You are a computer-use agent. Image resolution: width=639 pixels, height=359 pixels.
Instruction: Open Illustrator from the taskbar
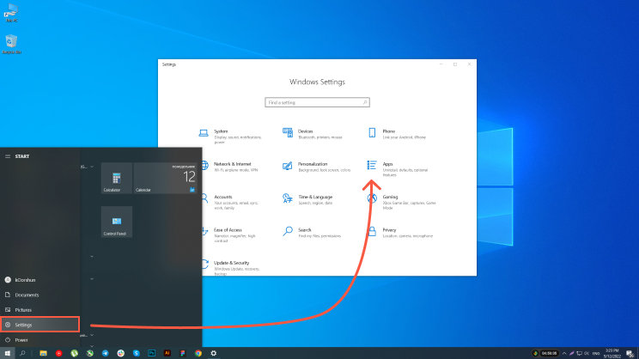click(167, 353)
